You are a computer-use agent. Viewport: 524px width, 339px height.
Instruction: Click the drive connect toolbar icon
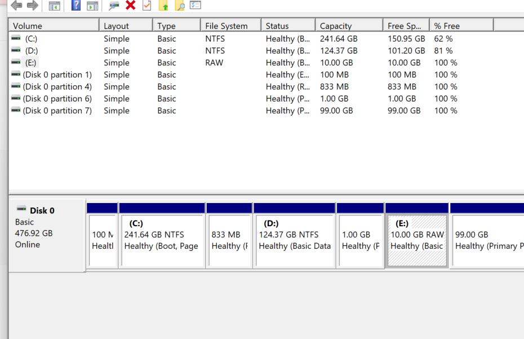coord(114,6)
